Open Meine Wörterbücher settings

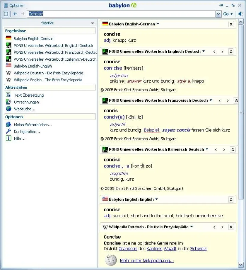pyautogui.click(x=33, y=124)
